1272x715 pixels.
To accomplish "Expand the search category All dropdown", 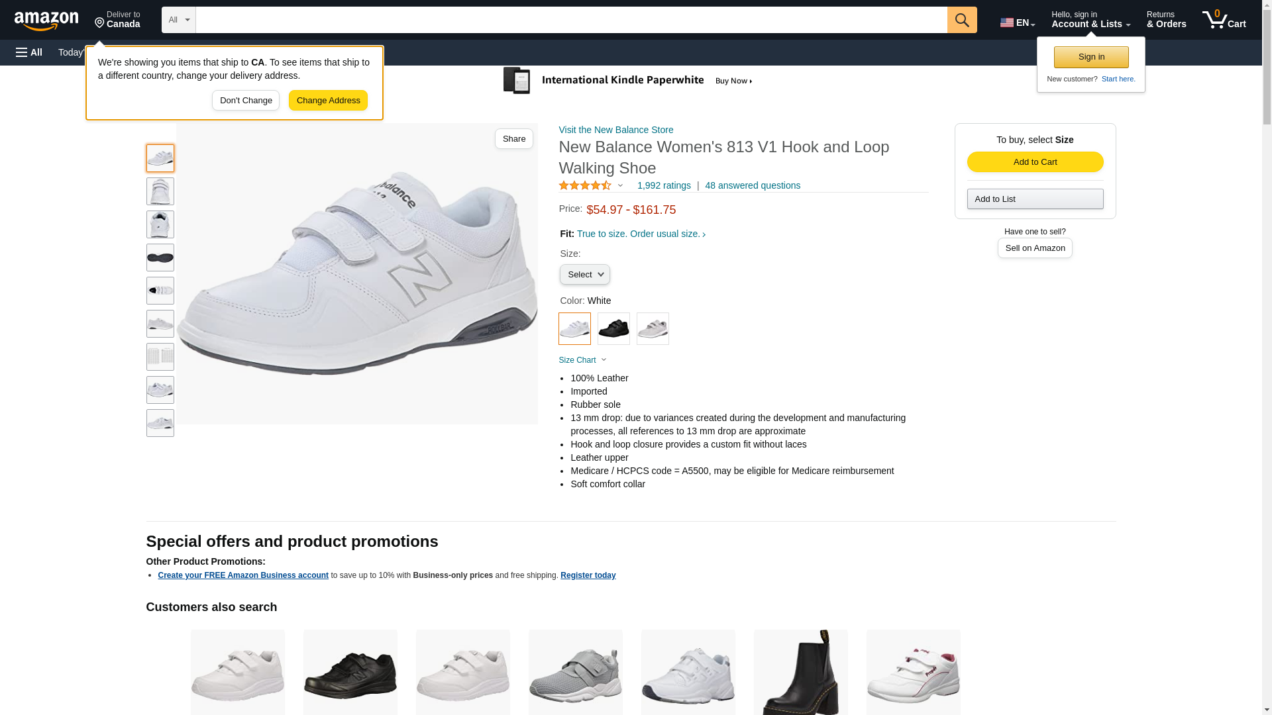I will [x=179, y=20].
